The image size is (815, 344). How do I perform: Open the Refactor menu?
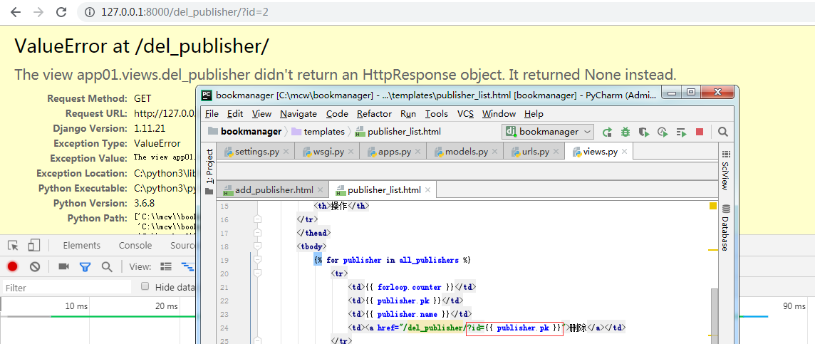pyautogui.click(x=374, y=114)
